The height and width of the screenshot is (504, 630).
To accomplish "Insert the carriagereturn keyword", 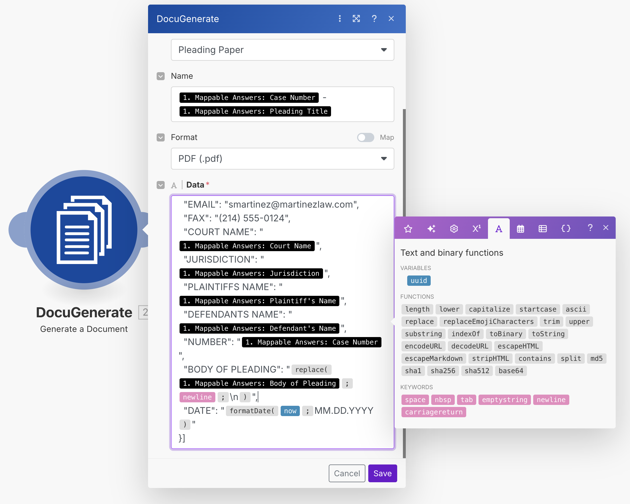I will pyautogui.click(x=434, y=412).
